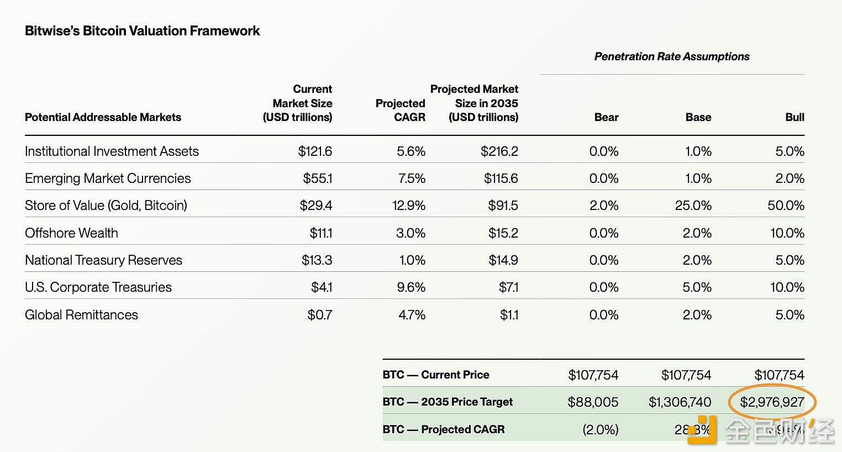842x452 pixels.
Task: Click the BTC — 2035 Price Target label
Action: (448, 402)
